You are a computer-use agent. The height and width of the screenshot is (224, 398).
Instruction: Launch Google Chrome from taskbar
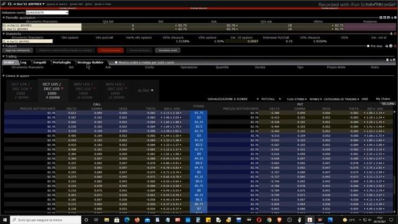[x=269, y=220]
